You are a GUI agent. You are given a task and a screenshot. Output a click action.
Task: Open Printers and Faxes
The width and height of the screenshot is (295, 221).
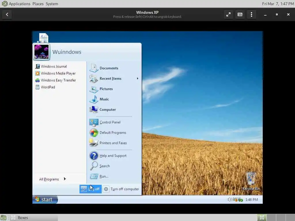tap(108, 143)
